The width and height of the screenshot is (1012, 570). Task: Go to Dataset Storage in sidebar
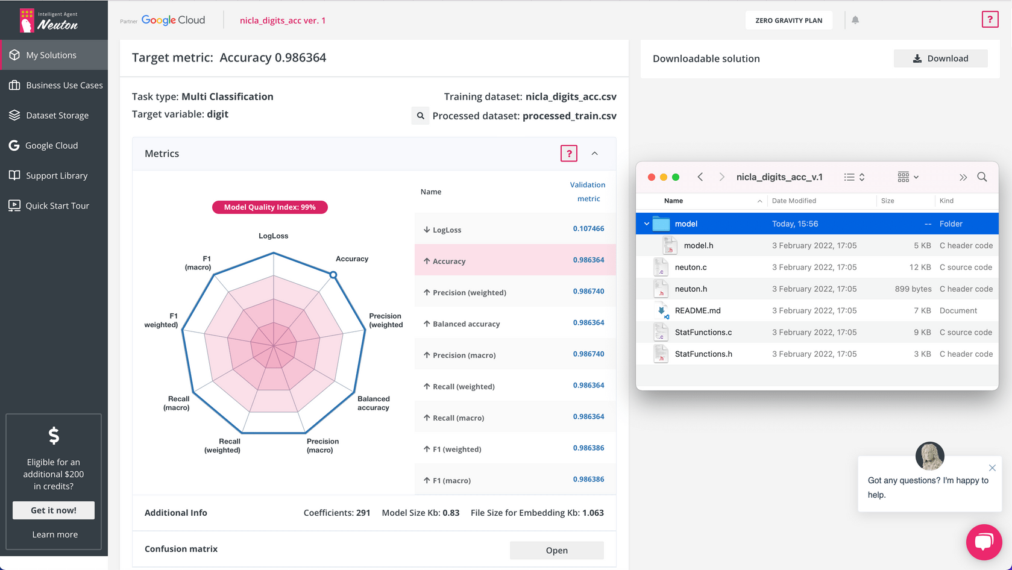57,115
